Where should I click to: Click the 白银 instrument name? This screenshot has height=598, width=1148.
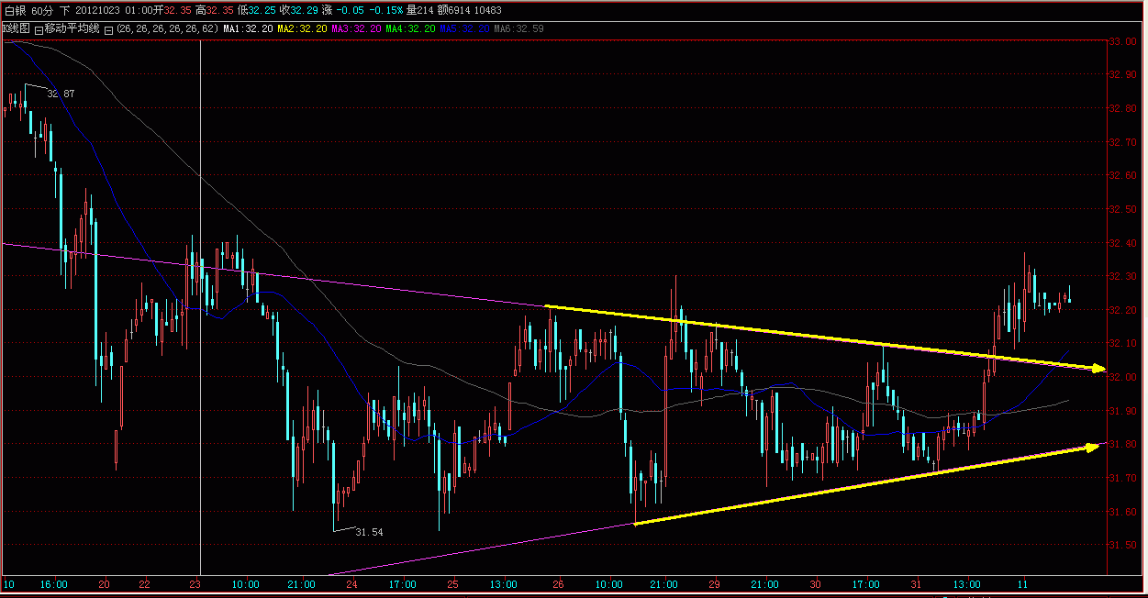16,10
